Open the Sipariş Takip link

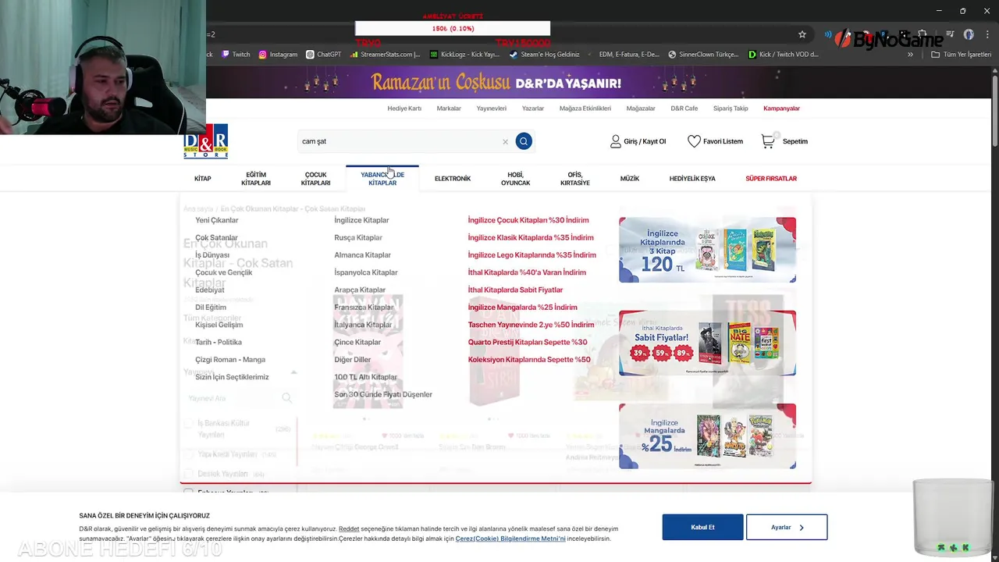coord(731,108)
